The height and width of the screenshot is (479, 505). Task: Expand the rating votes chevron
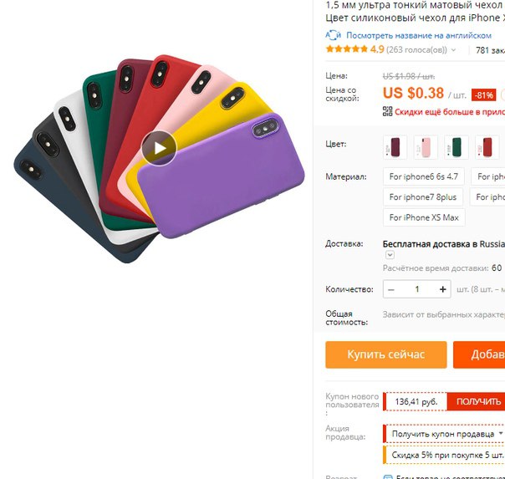(x=453, y=50)
